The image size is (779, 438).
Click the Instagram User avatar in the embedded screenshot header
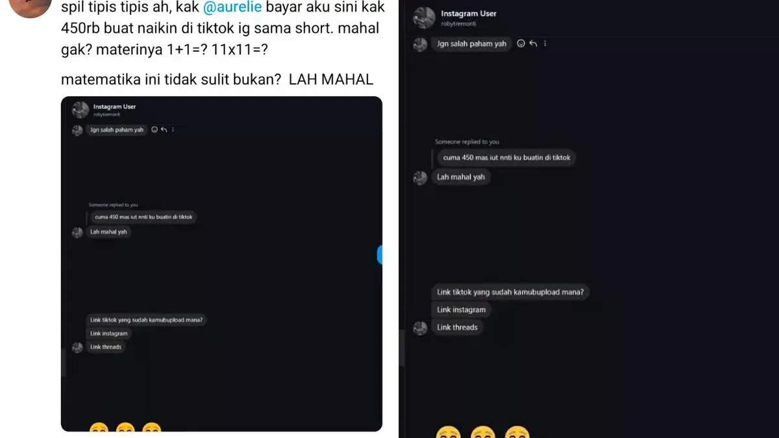80,110
